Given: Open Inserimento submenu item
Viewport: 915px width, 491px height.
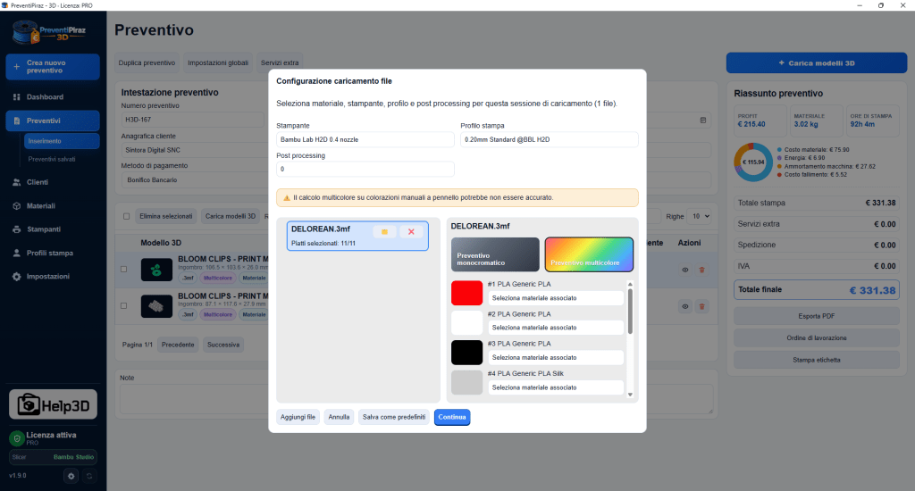Looking at the screenshot, I should coord(62,141).
